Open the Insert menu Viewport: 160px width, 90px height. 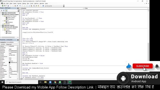coord(15,3)
